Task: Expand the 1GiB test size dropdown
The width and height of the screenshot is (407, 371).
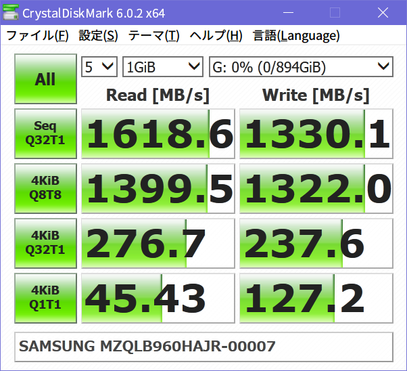Action: coord(163,66)
